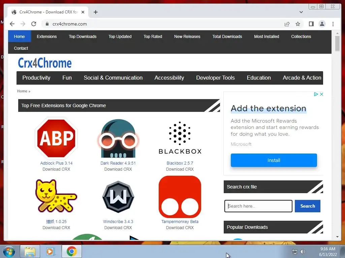Open Top Rated page
The image size is (345, 258).
click(153, 36)
